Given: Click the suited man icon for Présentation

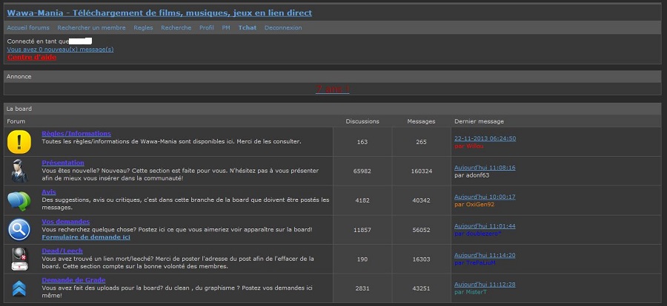Looking at the screenshot, I should pos(19,171).
